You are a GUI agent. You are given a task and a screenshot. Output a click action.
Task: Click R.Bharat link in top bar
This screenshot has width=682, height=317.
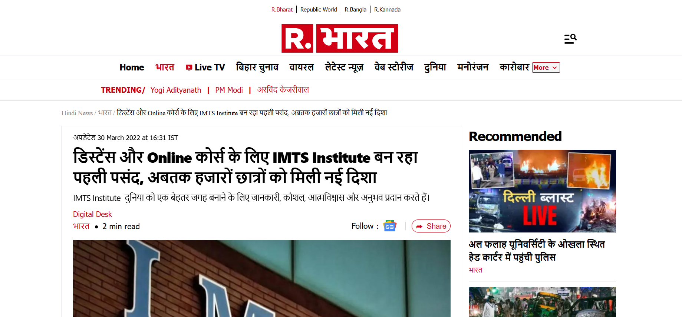pyautogui.click(x=282, y=10)
